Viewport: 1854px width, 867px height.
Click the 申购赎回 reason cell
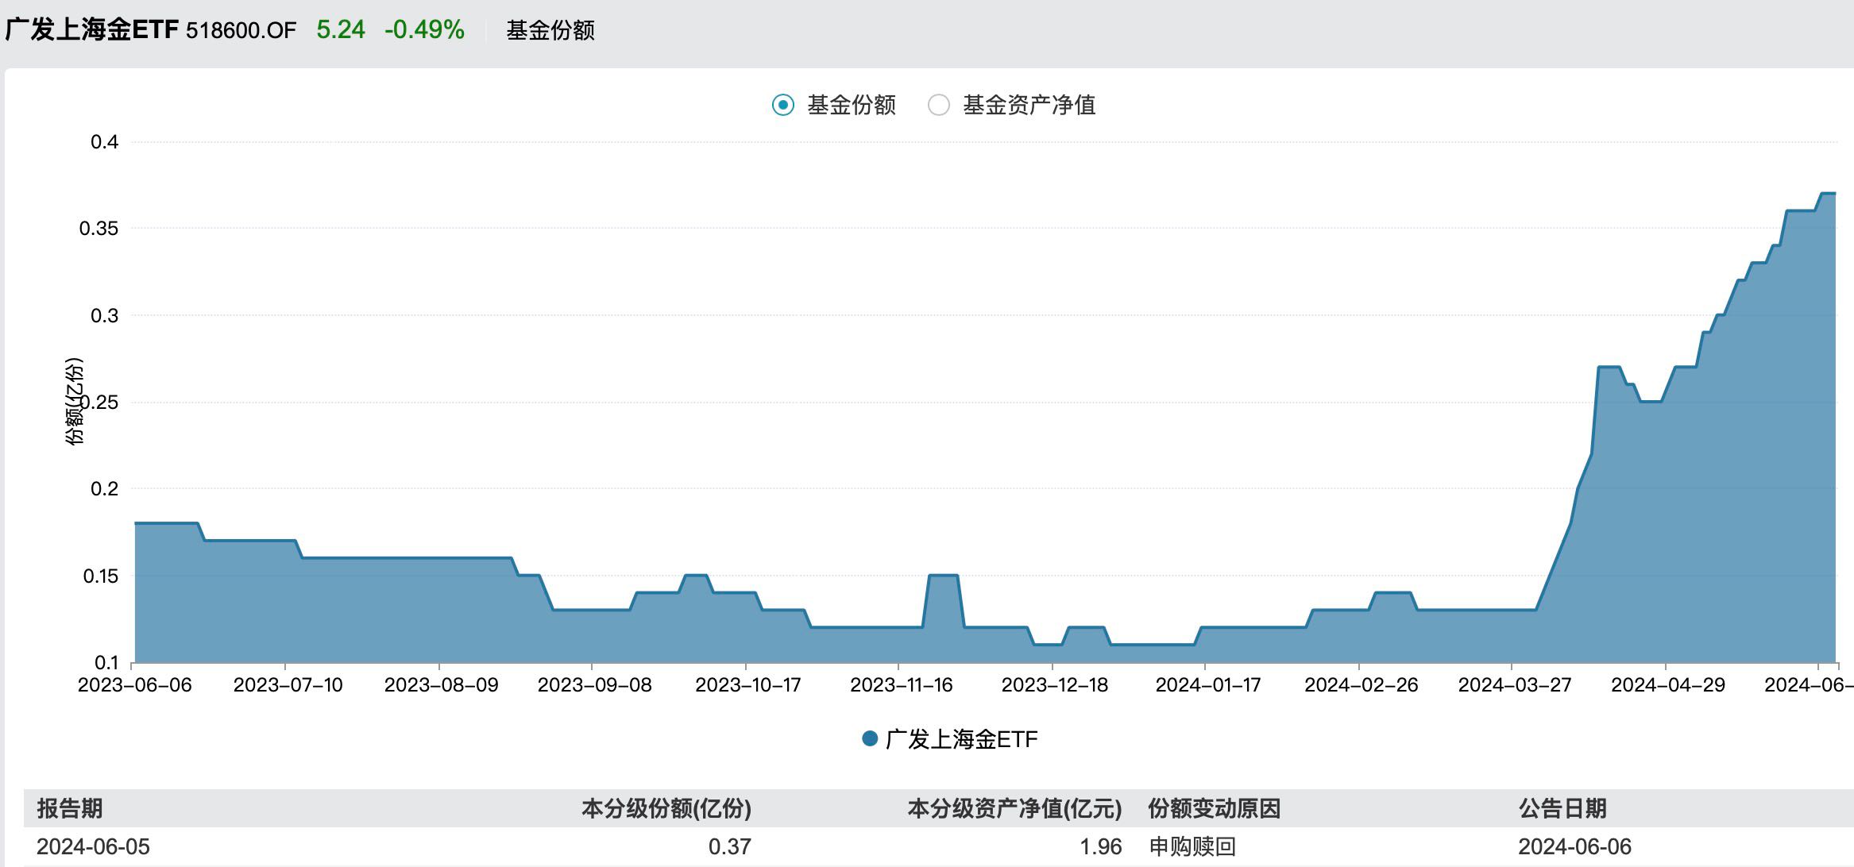(1192, 846)
